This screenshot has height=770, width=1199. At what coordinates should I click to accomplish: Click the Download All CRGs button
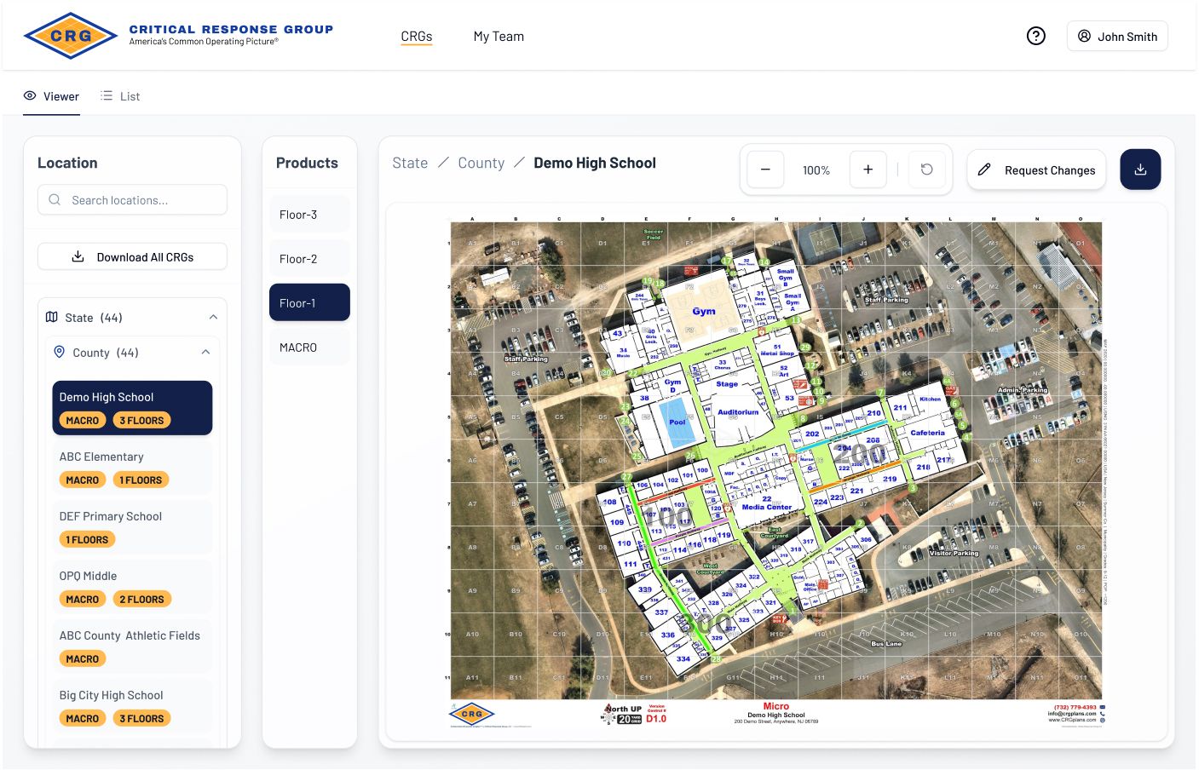point(132,256)
